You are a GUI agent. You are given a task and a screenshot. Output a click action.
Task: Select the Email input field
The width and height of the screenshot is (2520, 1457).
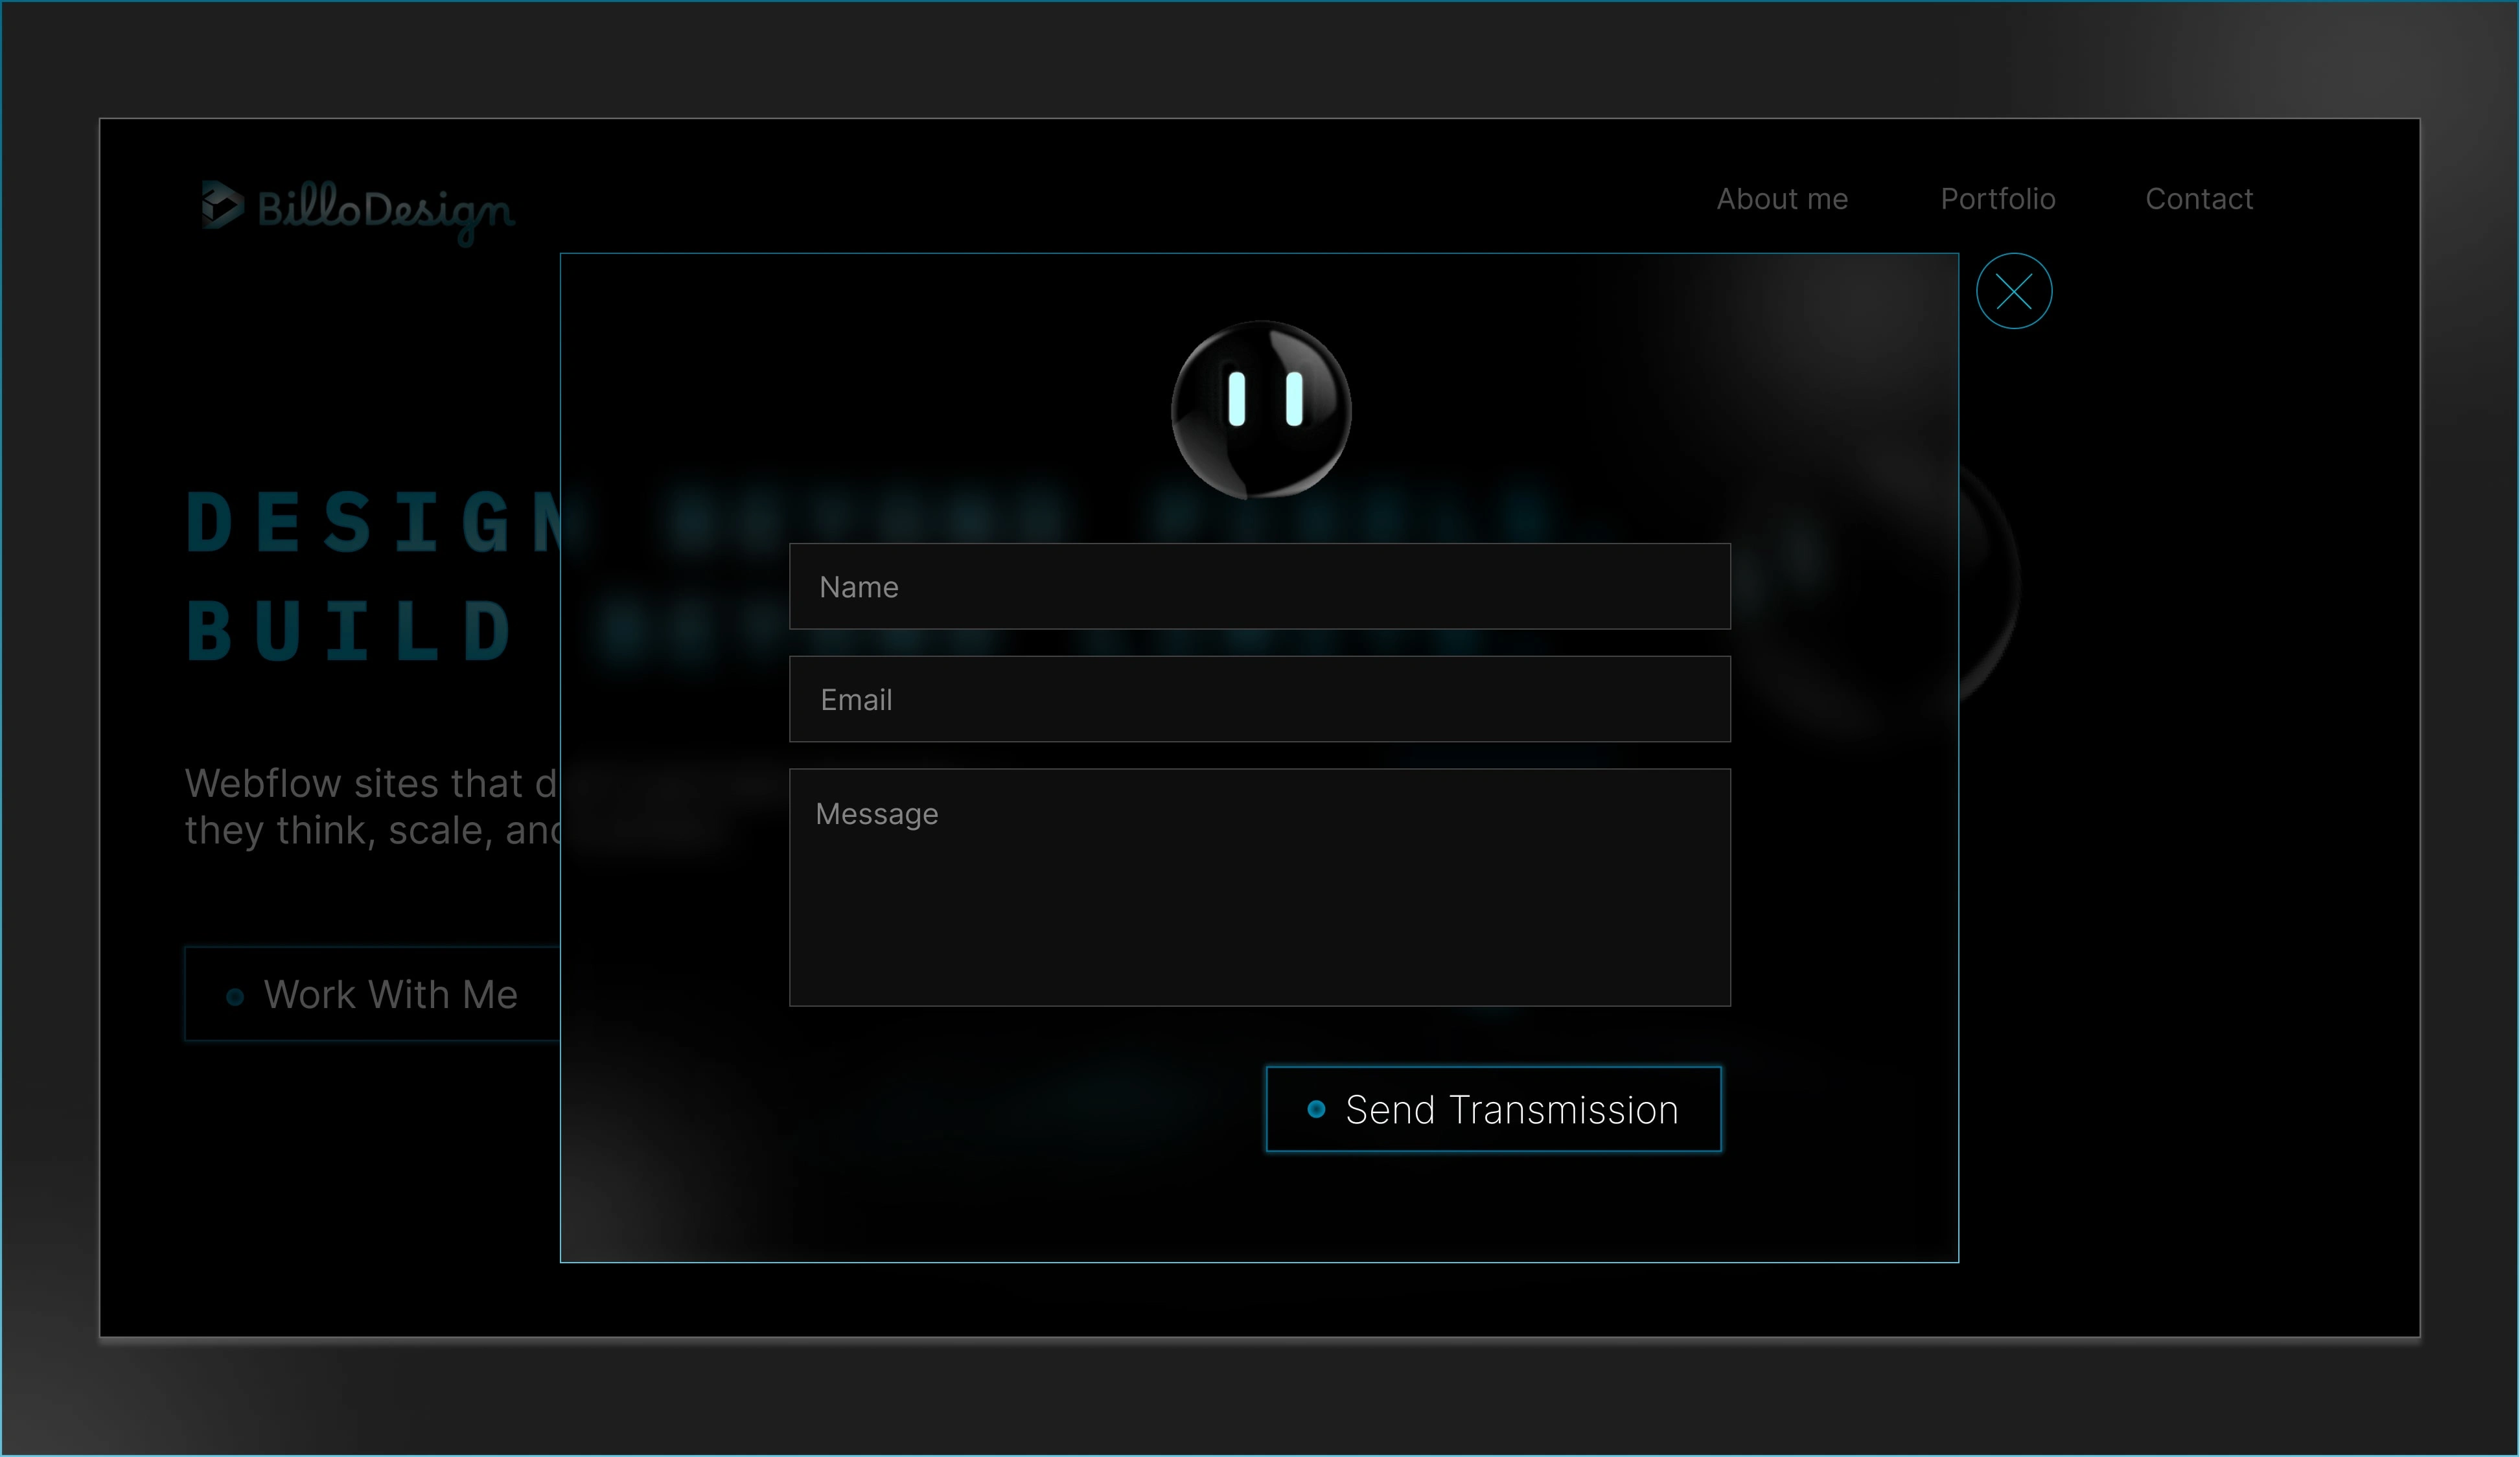(1259, 699)
